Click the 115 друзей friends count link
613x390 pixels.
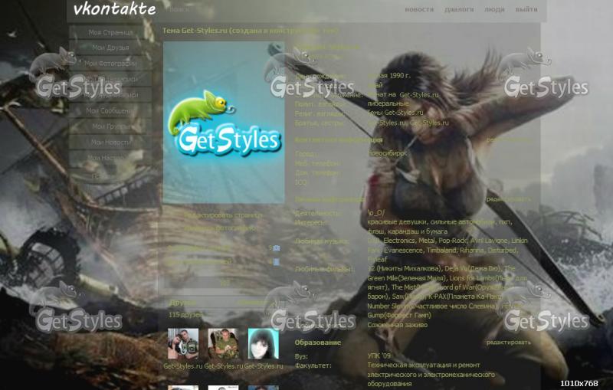185,315
